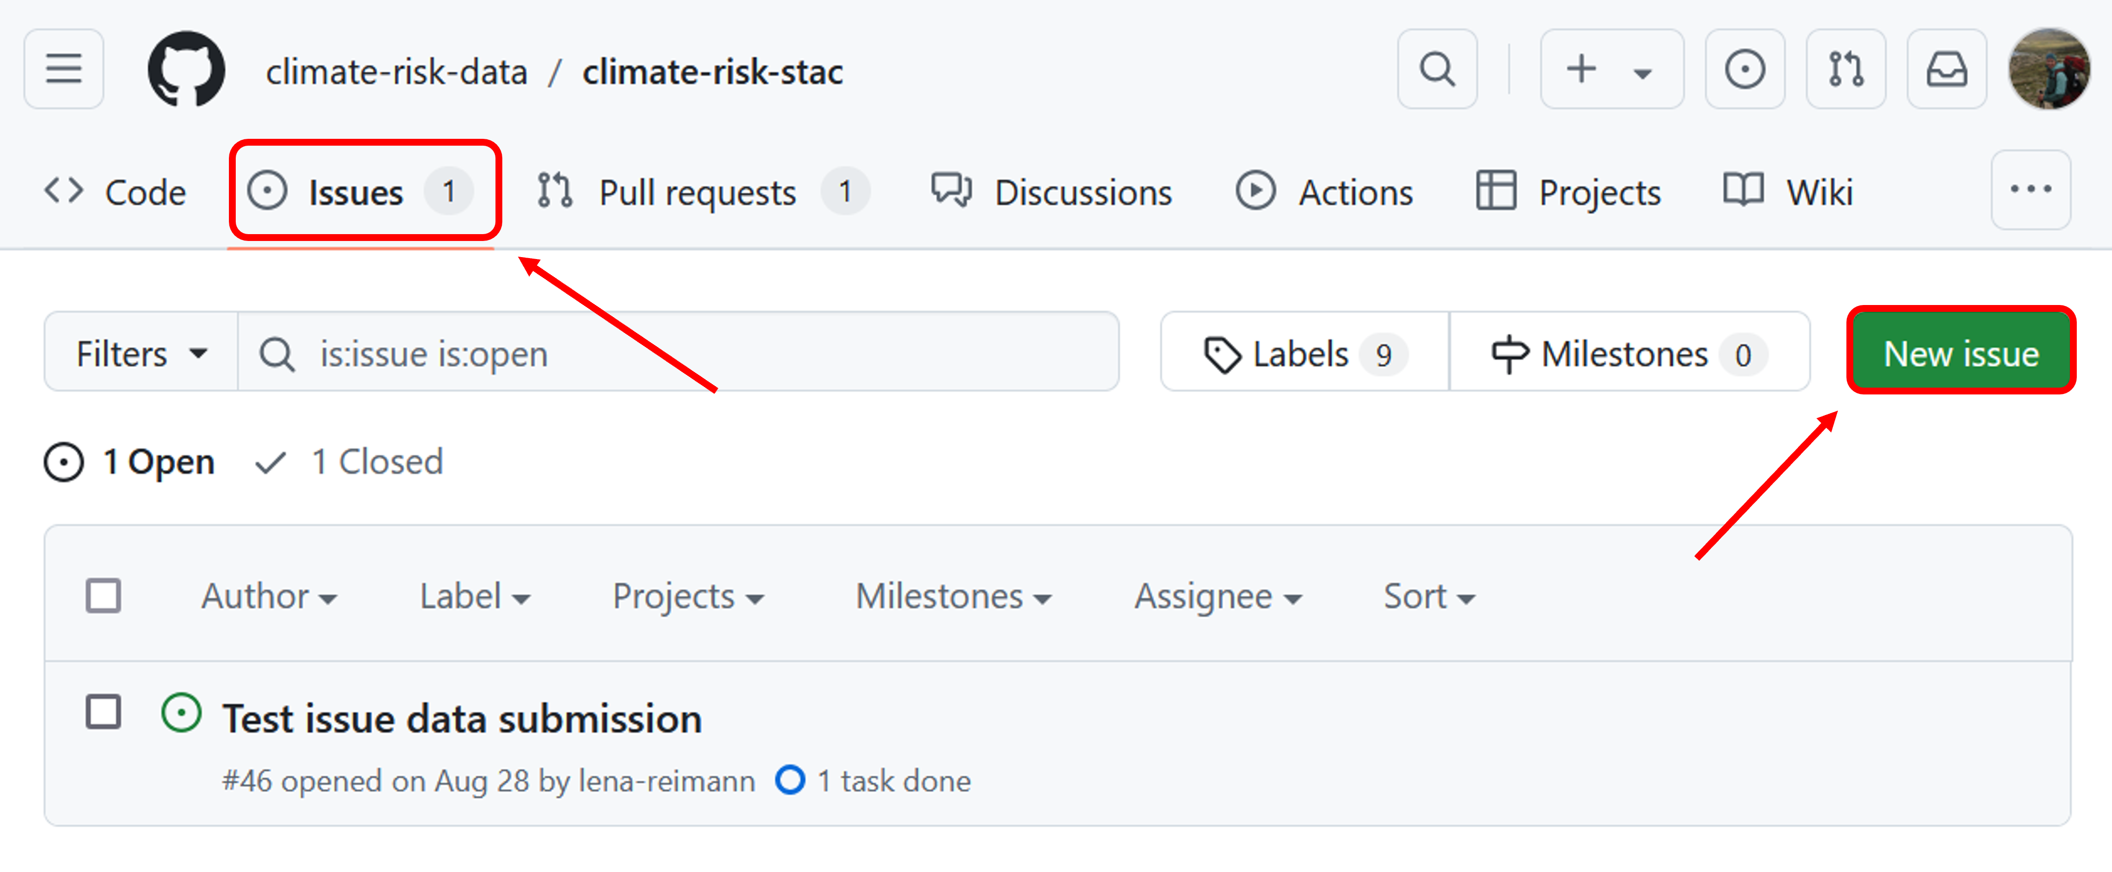The image size is (2112, 872).
Task: Click the user profile avatar
Action: [x=2049, y=69]
